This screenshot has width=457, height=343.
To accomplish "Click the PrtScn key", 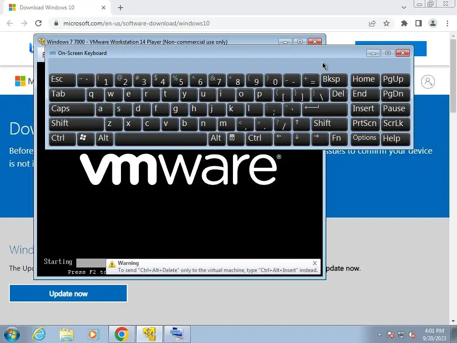I will coord(365,124).
